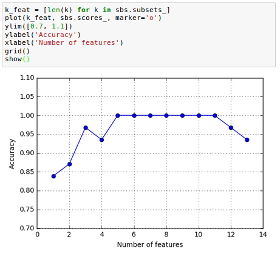Viewport: 280px width, 254px height.
Task: Click the marker at 11 features
Action: point(215,116)
